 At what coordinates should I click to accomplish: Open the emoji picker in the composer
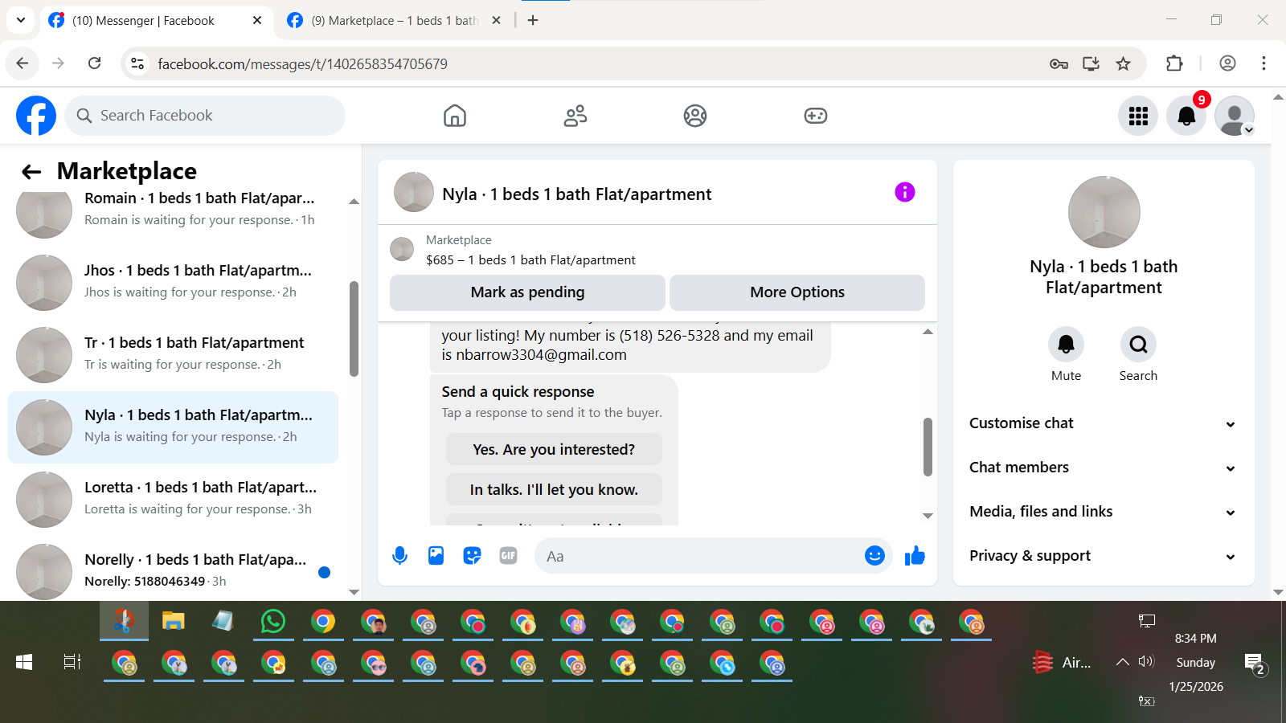pyautogui.click(x=874, y=556)
